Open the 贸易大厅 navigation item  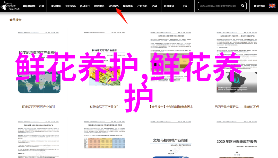click(85, 6)
